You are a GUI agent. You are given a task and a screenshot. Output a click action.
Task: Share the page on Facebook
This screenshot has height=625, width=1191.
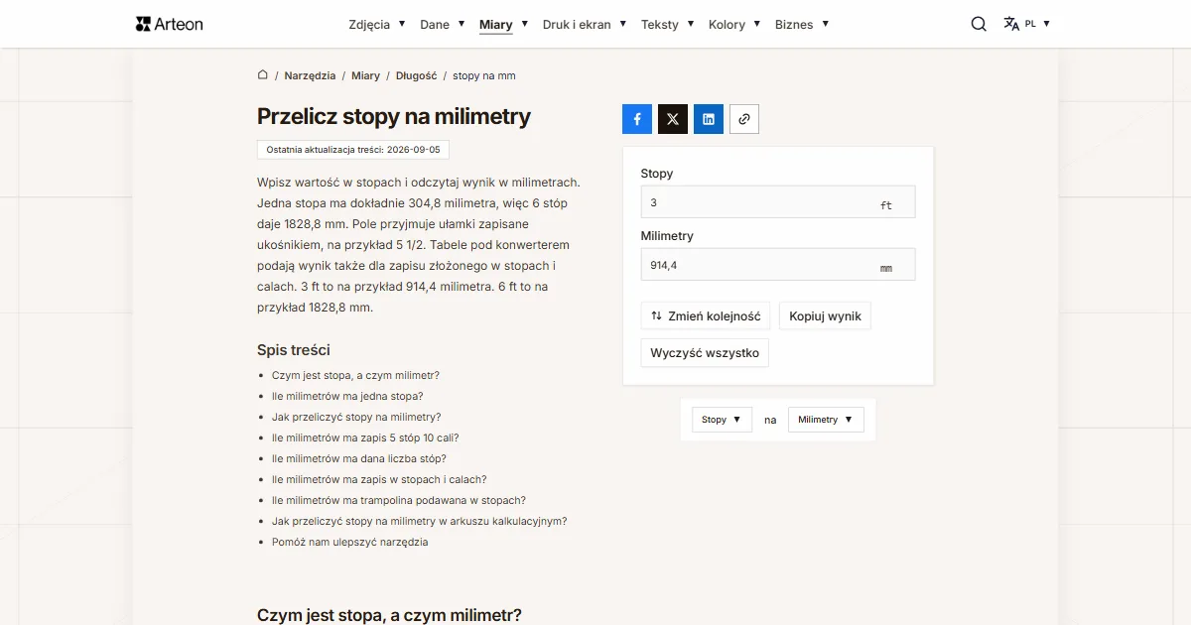[x=637, y=119]
